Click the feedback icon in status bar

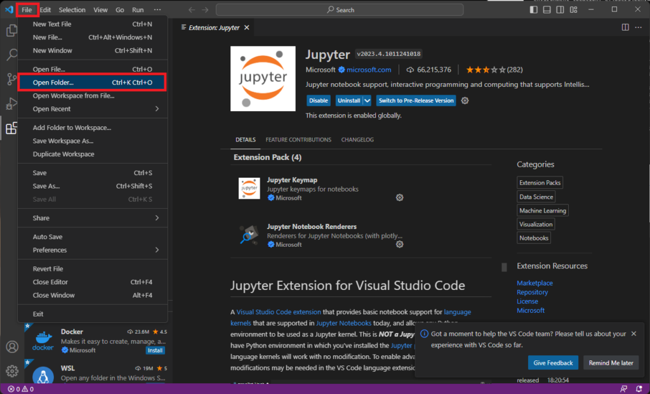623,389
